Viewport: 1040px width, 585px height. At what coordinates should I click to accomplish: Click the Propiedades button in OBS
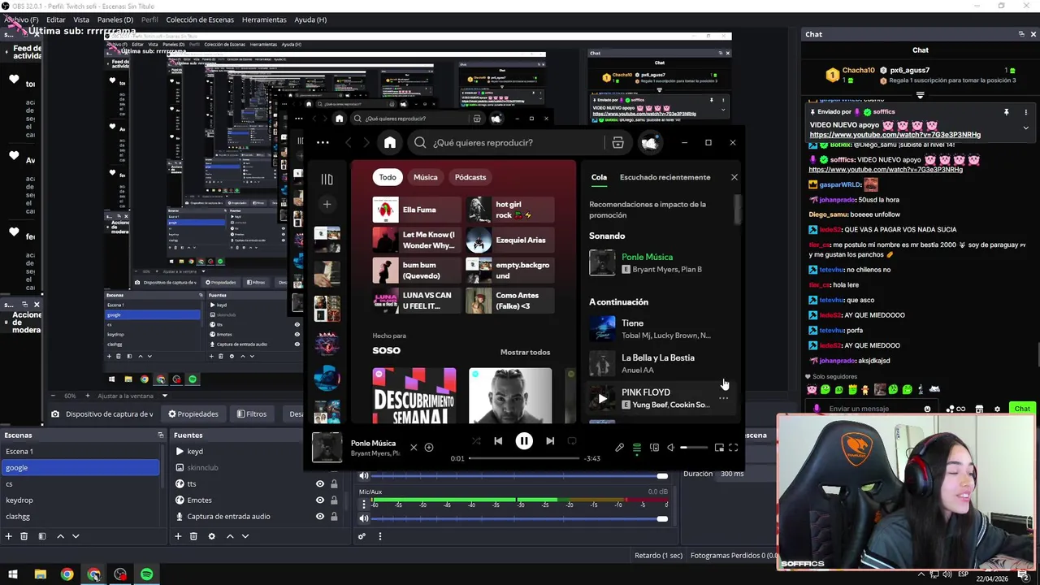pos(193,414)
